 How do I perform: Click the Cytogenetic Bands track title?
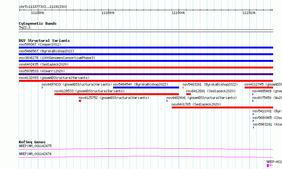pos(38,23)
